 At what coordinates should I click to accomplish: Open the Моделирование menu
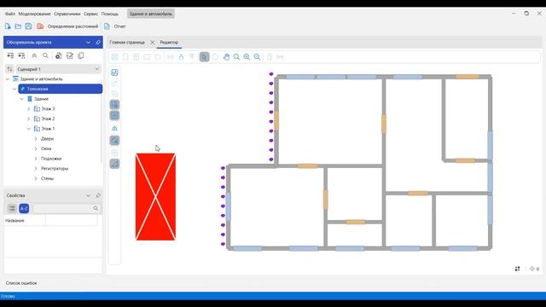tap(34, 14)
